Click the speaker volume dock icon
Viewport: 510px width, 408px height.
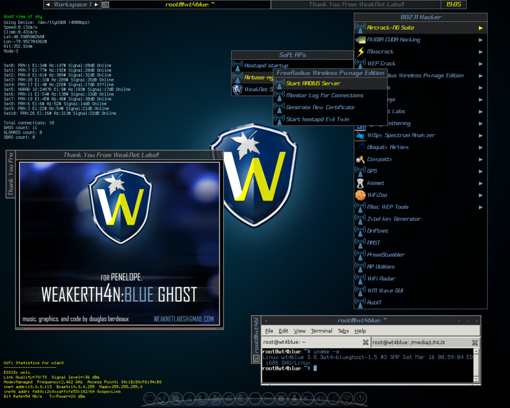(x=321, y=398)
